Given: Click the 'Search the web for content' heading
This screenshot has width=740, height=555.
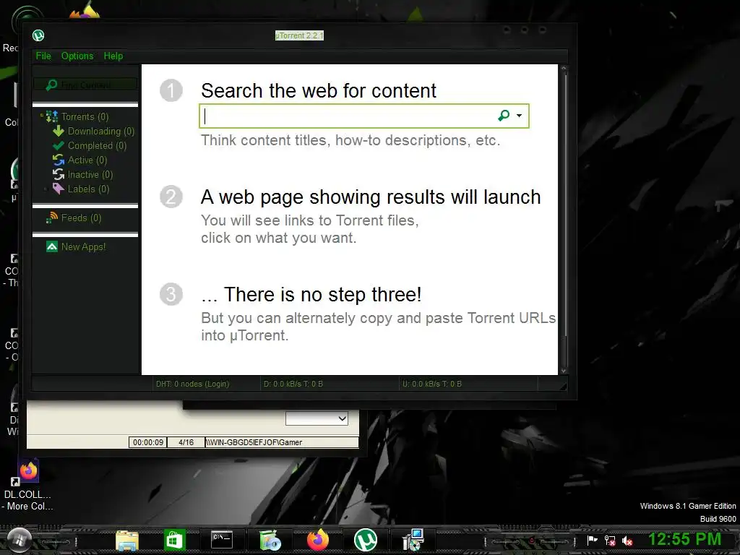Looking at the screenshot, I should pos(319,90).
